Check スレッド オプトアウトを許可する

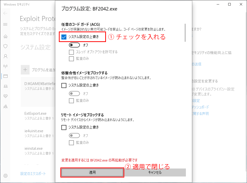[x=71, y=52]
